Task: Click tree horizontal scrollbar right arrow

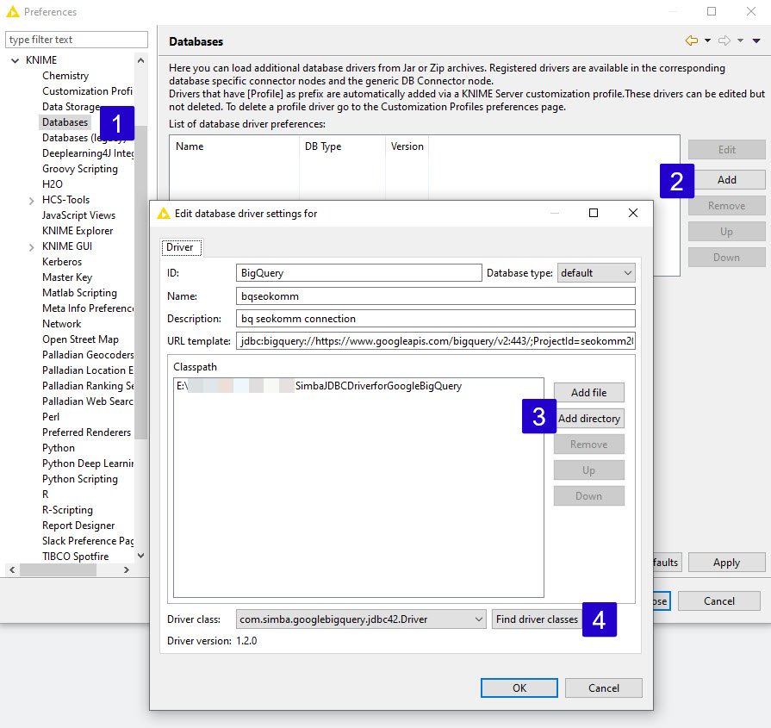Action: pos(127,570)
